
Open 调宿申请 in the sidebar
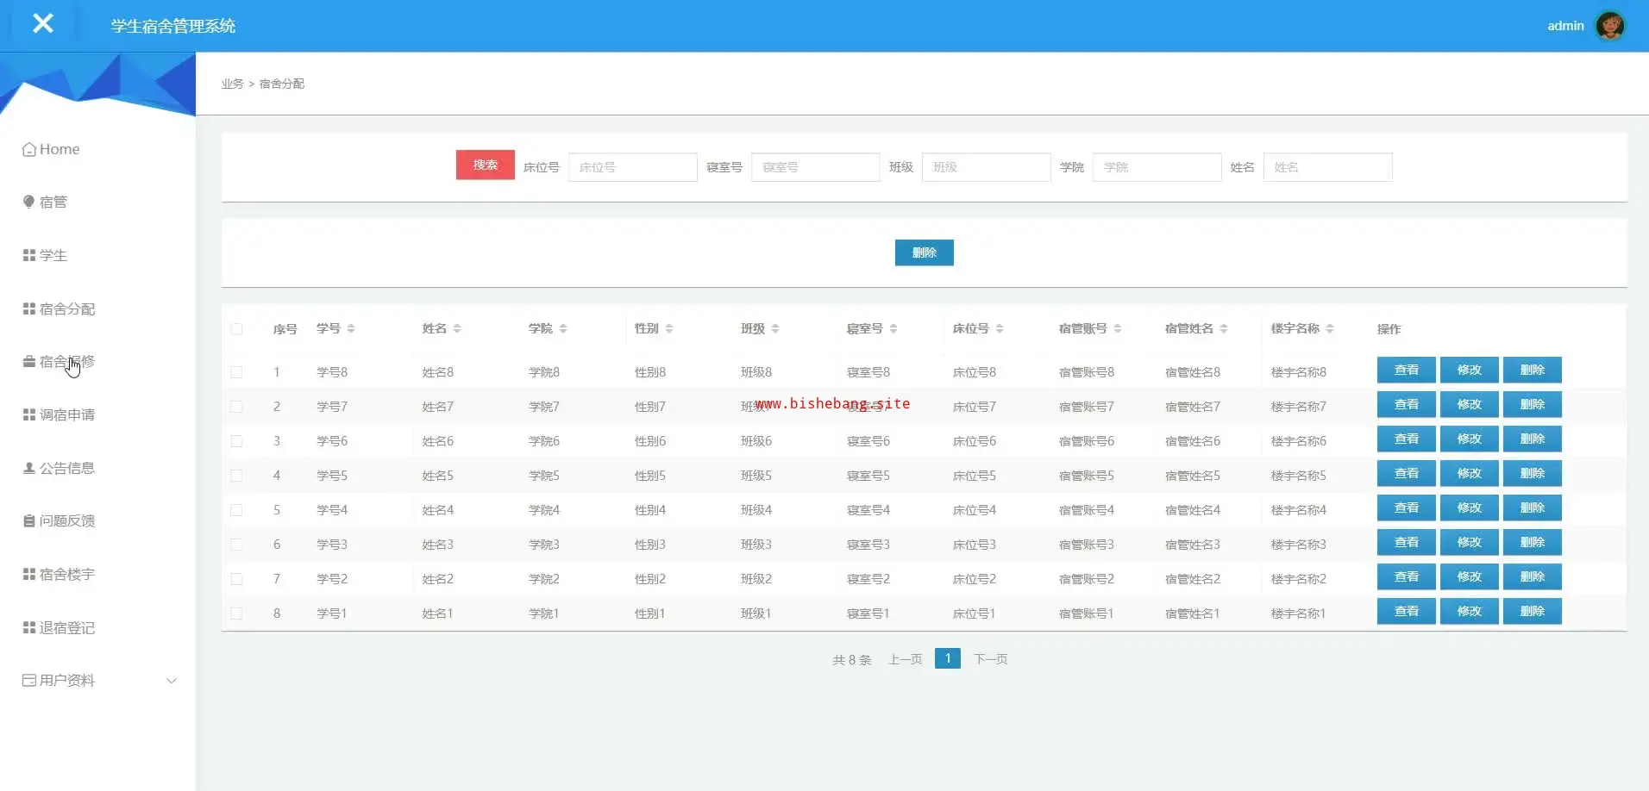pos(66,414)
